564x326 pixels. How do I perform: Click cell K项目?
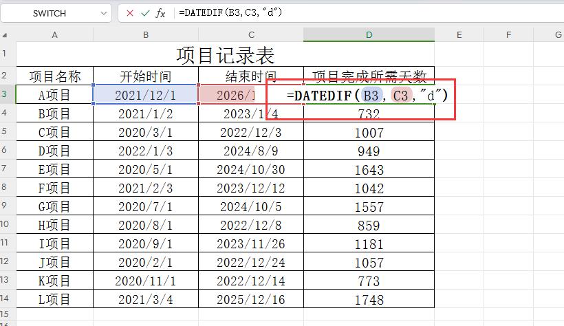(54, 281)
